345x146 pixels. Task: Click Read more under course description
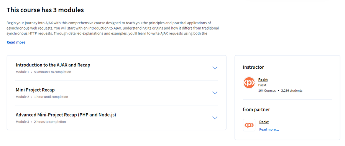click(16, 42)
